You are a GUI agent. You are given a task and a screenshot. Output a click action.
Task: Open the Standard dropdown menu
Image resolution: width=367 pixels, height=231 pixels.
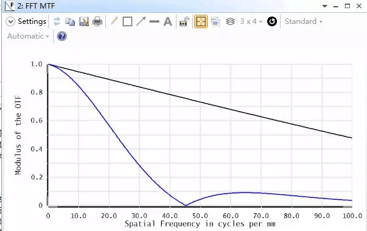coord(303,21)
